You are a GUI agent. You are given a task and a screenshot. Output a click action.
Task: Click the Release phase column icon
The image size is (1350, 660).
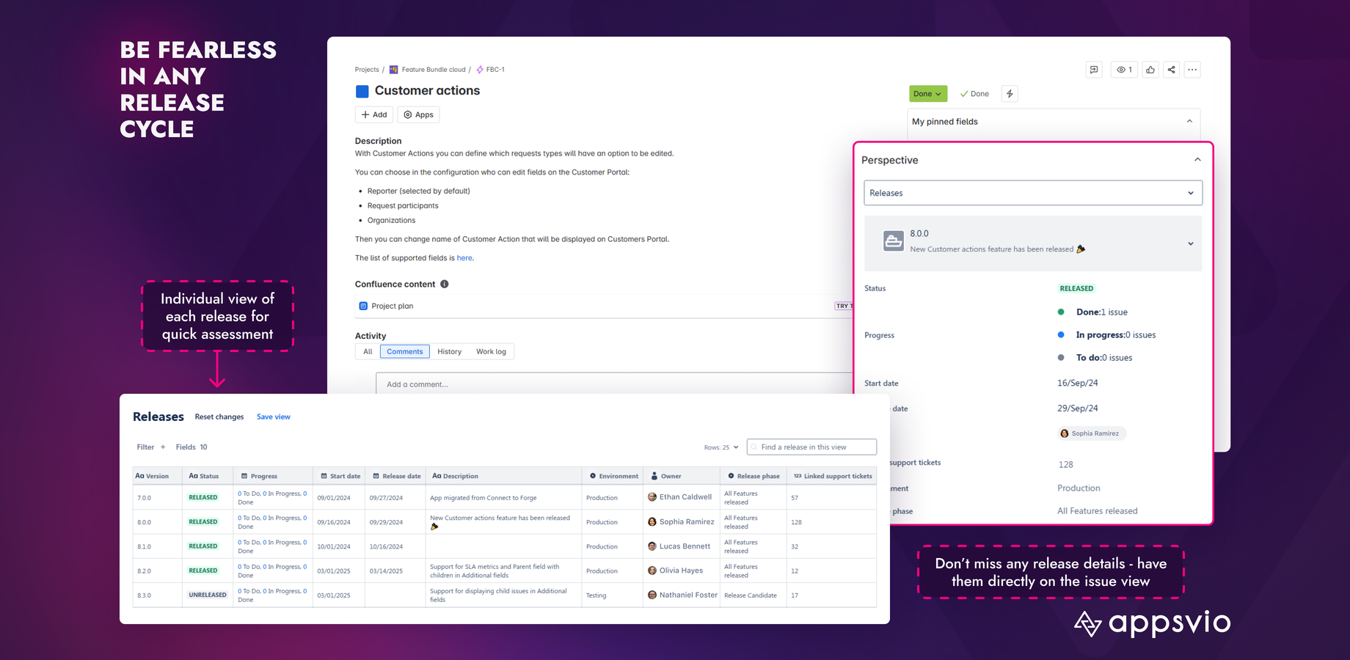click(731, 476)
